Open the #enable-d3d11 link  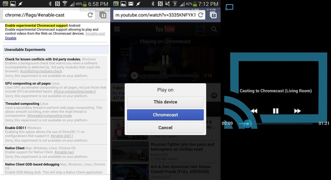pos(62,136)
